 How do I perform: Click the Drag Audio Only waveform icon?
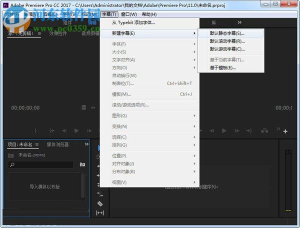[x=93, y=107]
